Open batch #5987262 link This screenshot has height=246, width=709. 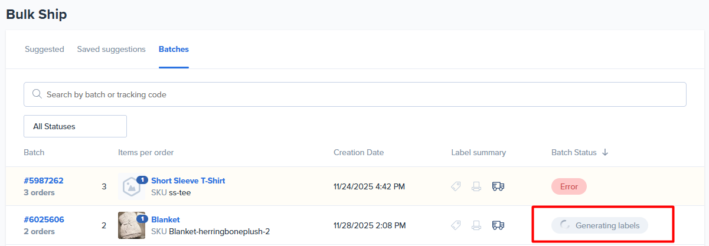click(44, 181)
